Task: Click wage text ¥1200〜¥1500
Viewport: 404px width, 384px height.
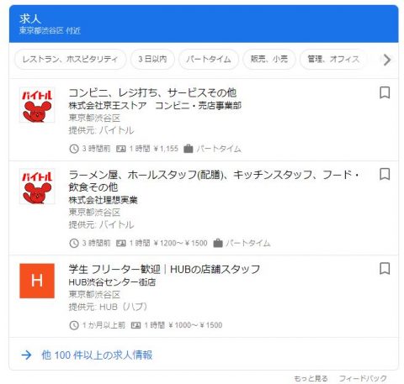Action: click(x=181, y=243)
